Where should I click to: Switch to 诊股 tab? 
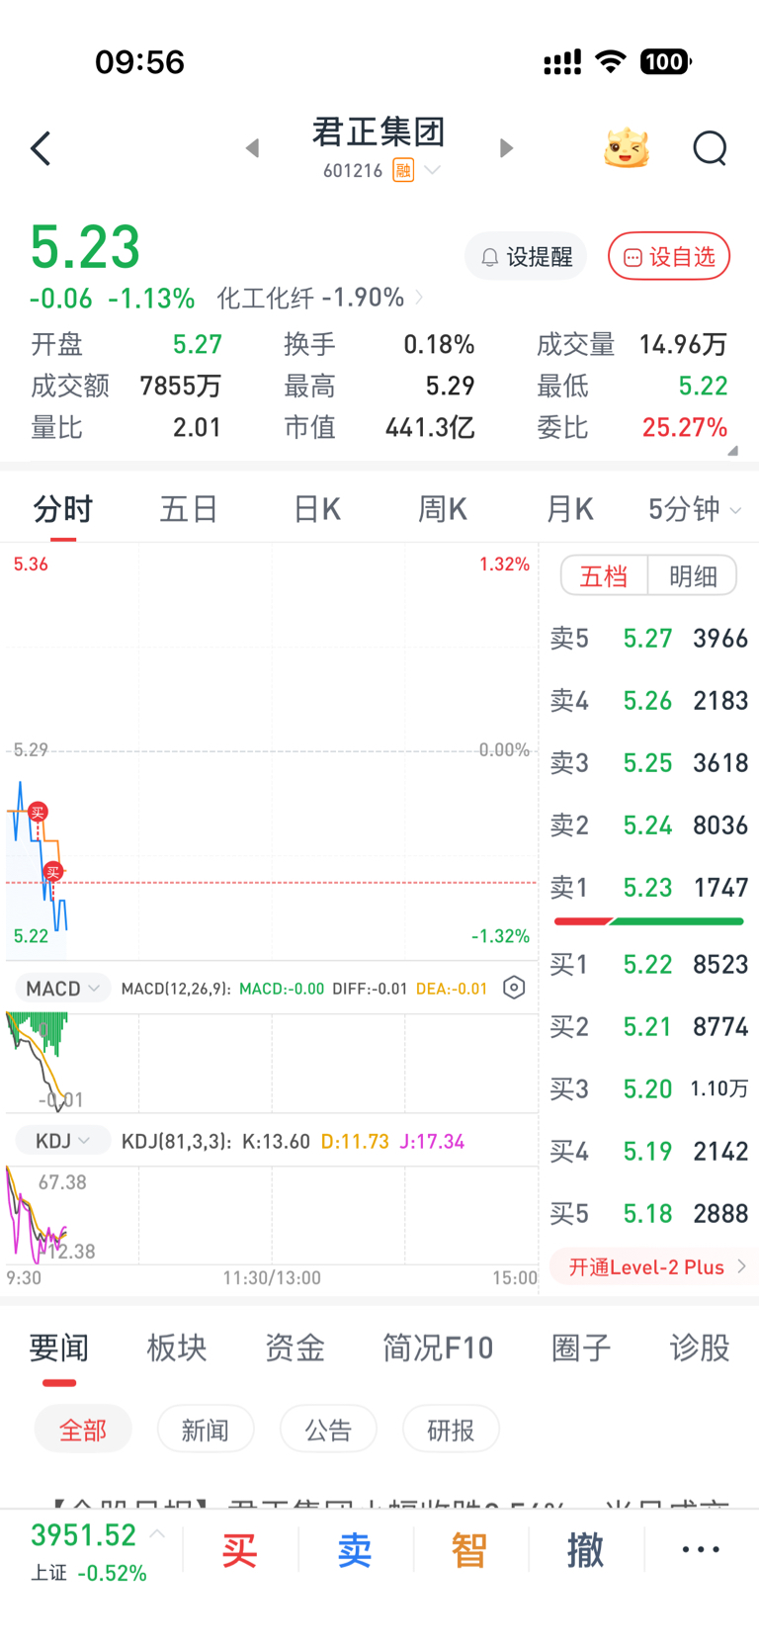700,1347
